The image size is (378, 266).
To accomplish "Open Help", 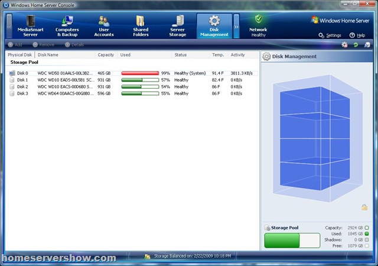I will [x=357, y=35].
